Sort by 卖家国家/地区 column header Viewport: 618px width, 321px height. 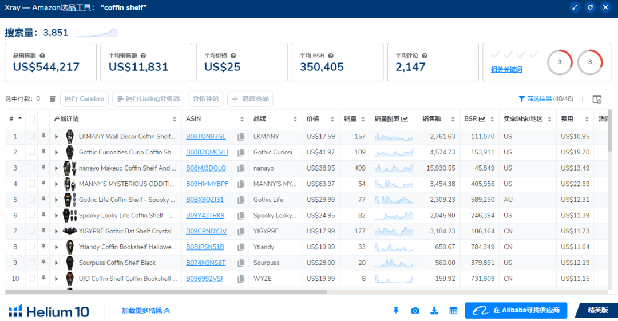(x=549, y=119)
